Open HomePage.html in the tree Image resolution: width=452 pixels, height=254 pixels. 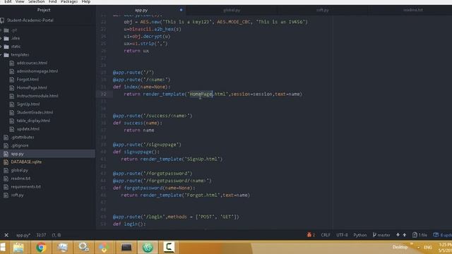click(32, 87)
